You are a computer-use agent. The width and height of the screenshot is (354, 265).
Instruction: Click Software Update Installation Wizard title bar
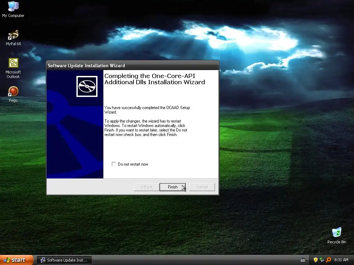tap(132, 66)
